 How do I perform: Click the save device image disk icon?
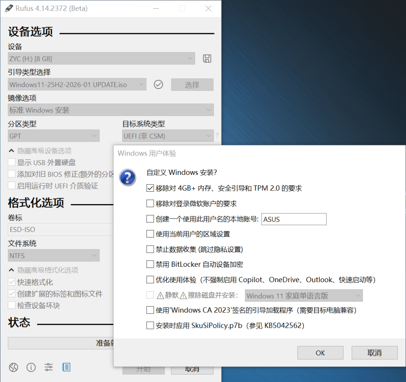[207, 58]
